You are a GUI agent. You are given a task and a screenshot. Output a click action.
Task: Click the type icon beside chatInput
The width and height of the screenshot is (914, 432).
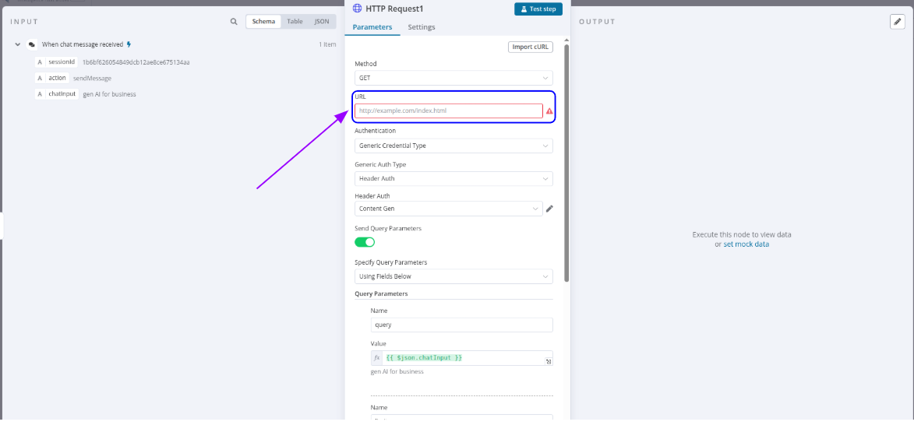[40, 93]
